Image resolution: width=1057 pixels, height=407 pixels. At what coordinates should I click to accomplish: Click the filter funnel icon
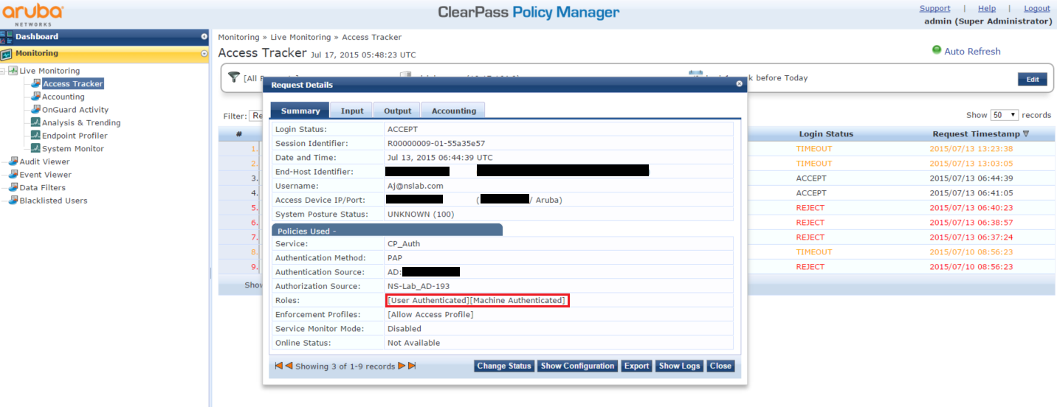coord(234,77)
